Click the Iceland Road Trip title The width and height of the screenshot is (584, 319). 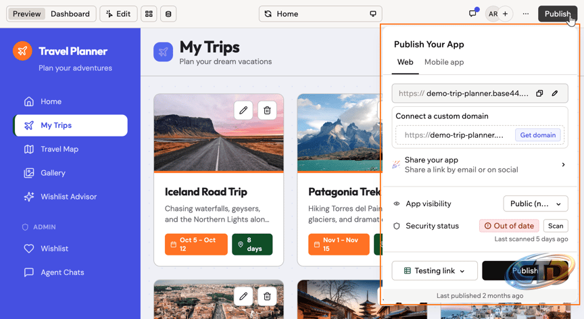click(x=206, y=192)
